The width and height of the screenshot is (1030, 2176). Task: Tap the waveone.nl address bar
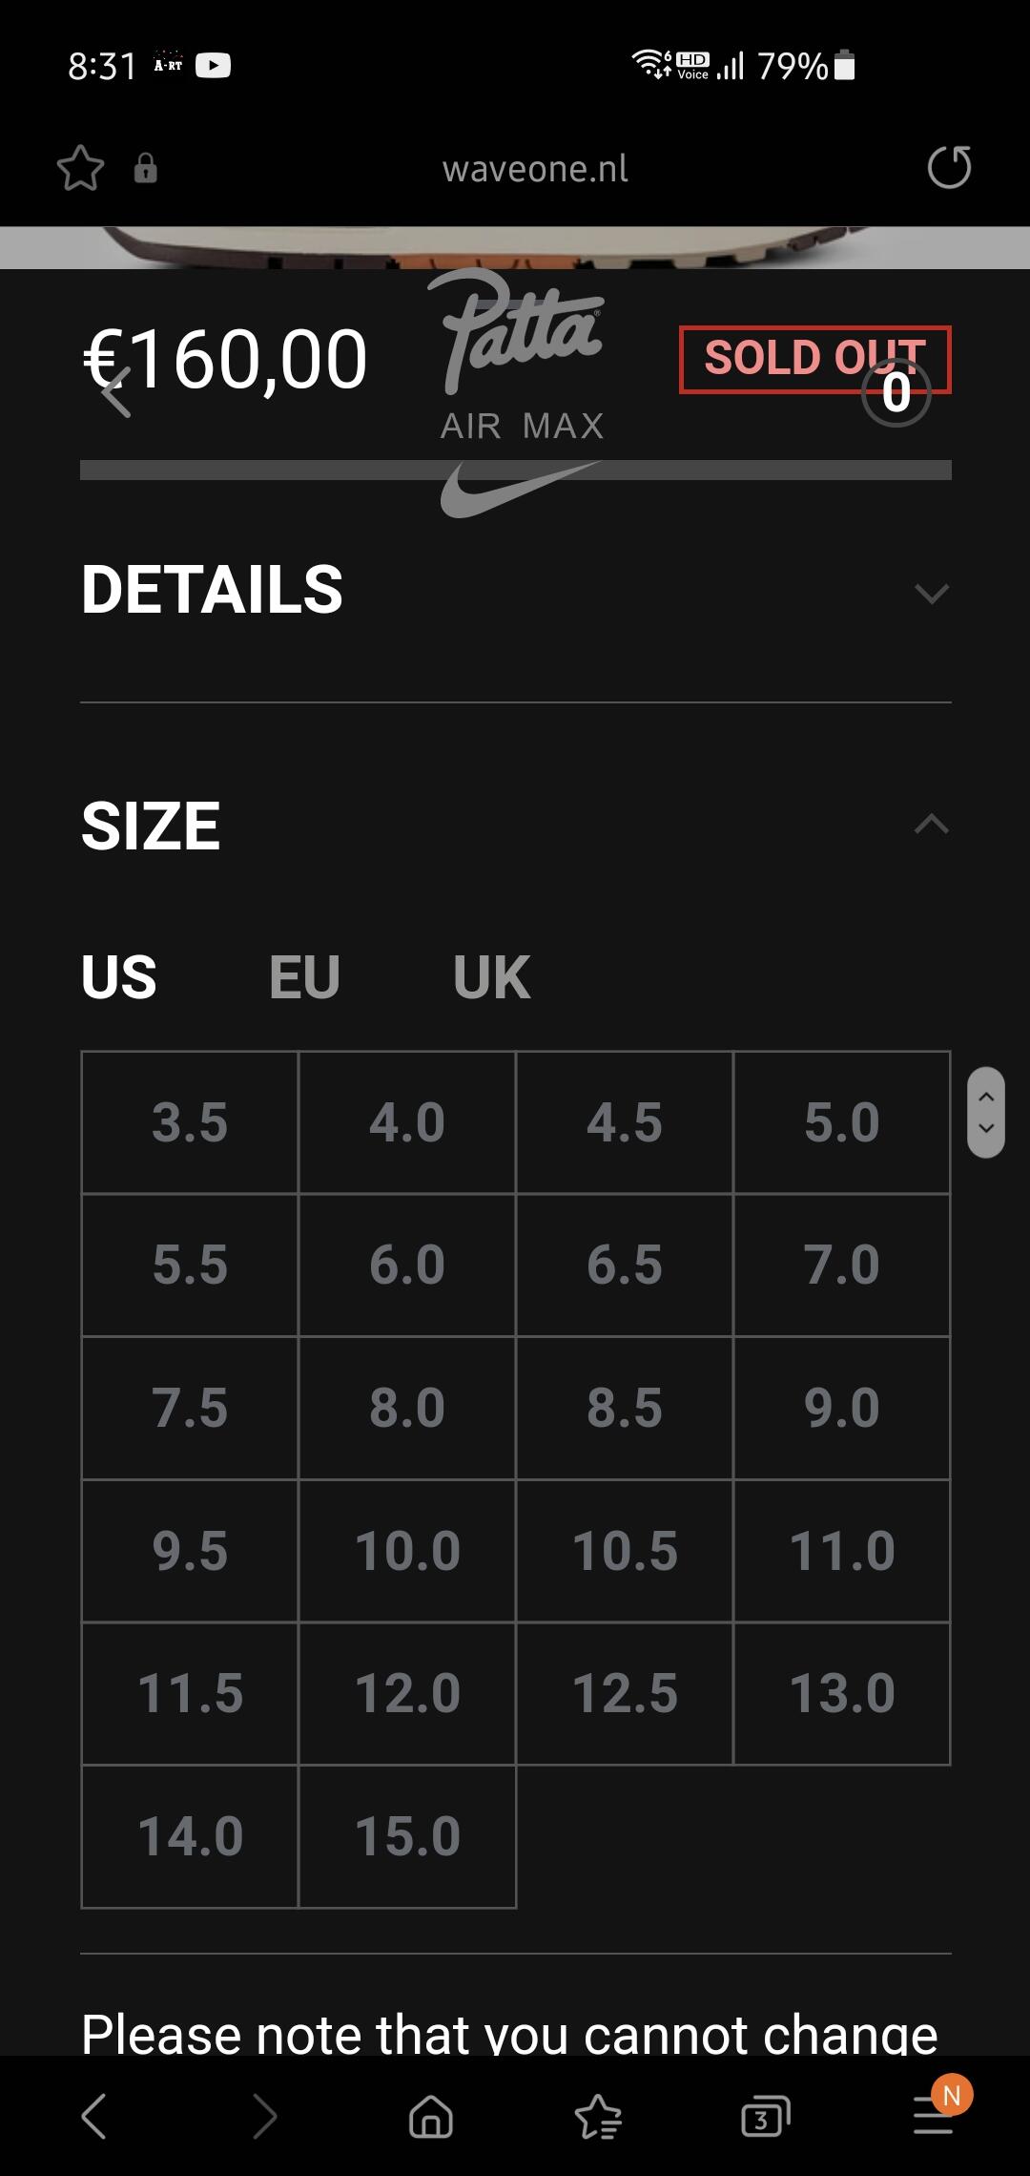point(535,169)
